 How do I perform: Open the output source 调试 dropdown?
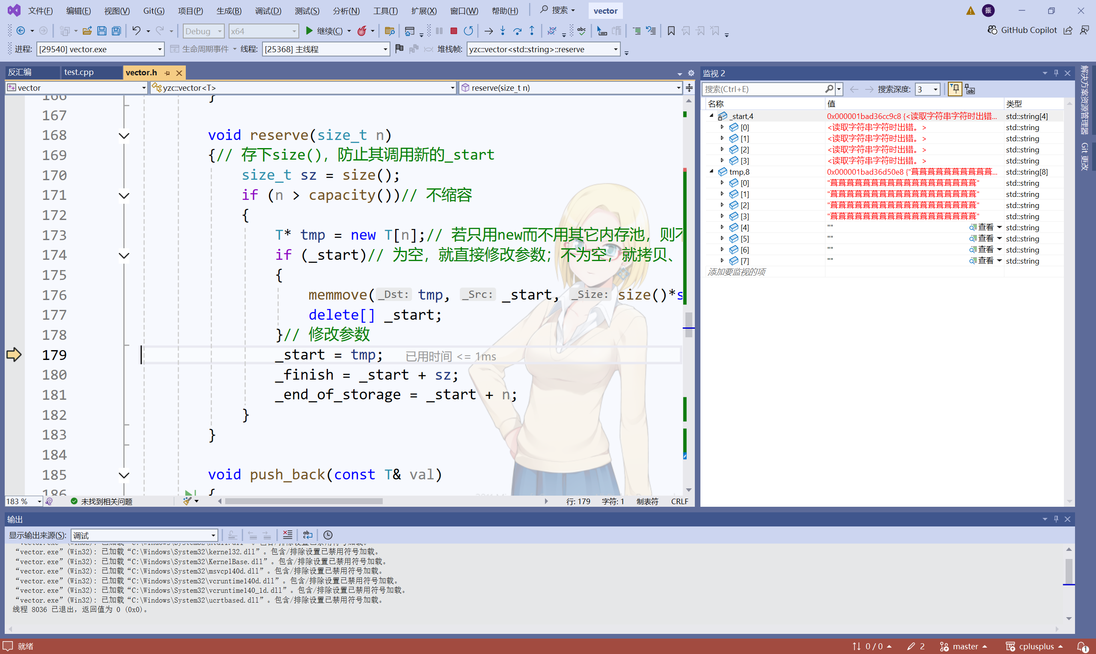tap(213, 535)
